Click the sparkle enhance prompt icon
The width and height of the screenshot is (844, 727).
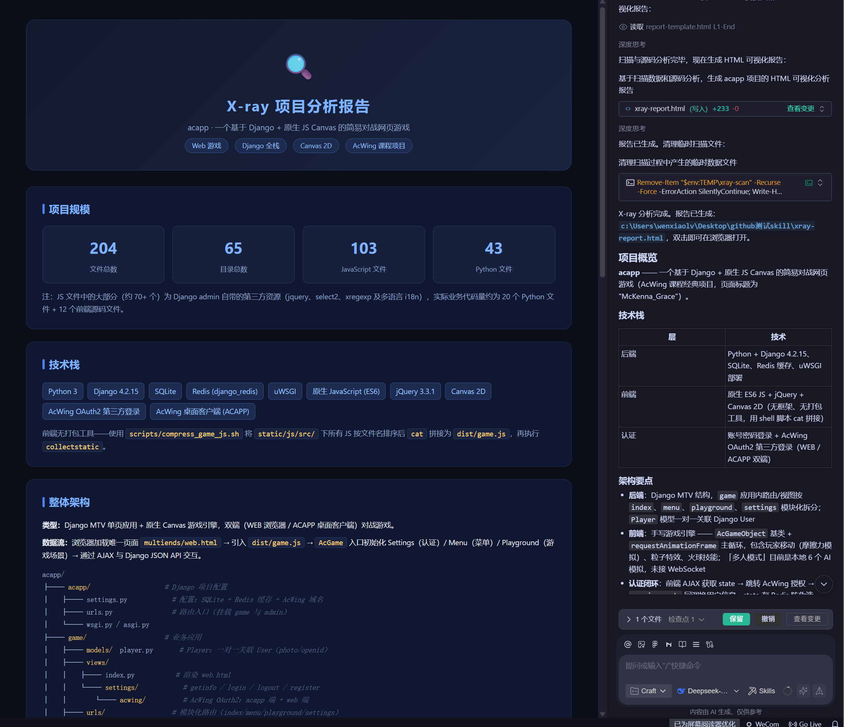tap(803, 691)
